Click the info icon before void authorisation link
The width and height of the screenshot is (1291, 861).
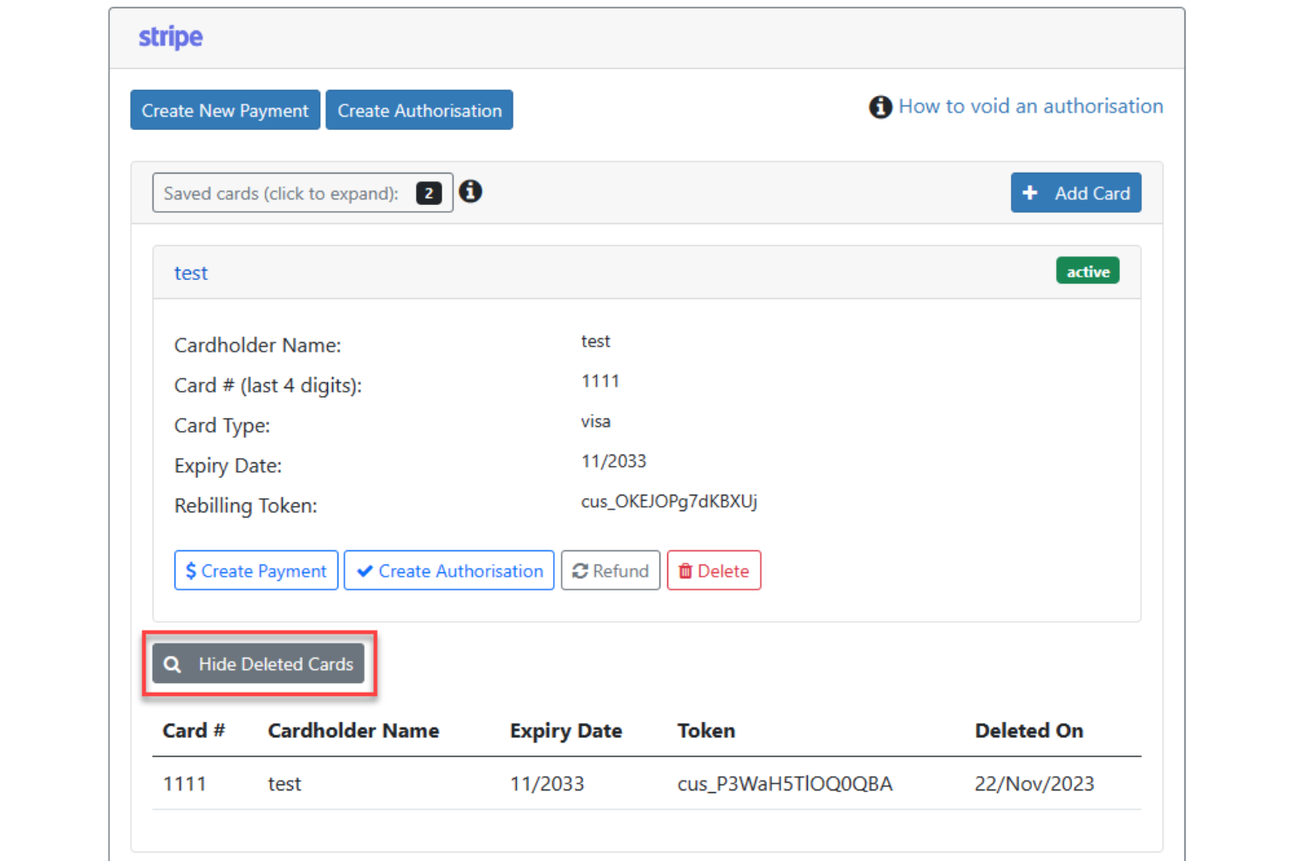[880, 106]
